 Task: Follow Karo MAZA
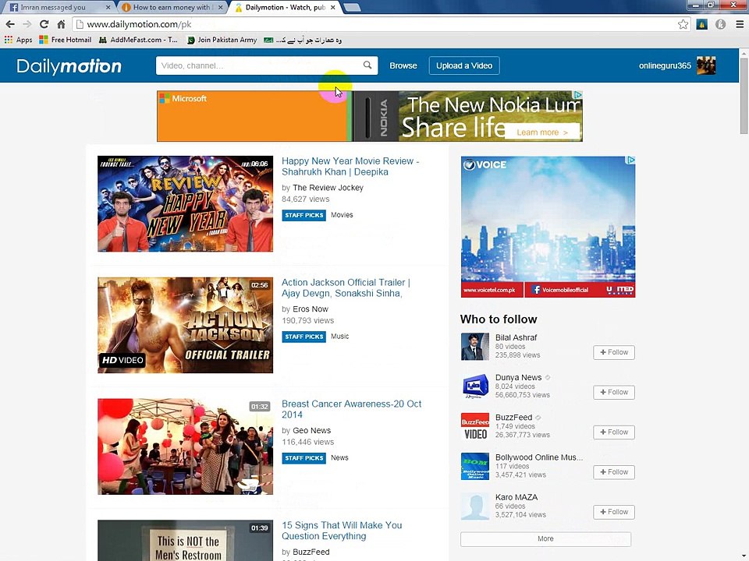[614, 512]
